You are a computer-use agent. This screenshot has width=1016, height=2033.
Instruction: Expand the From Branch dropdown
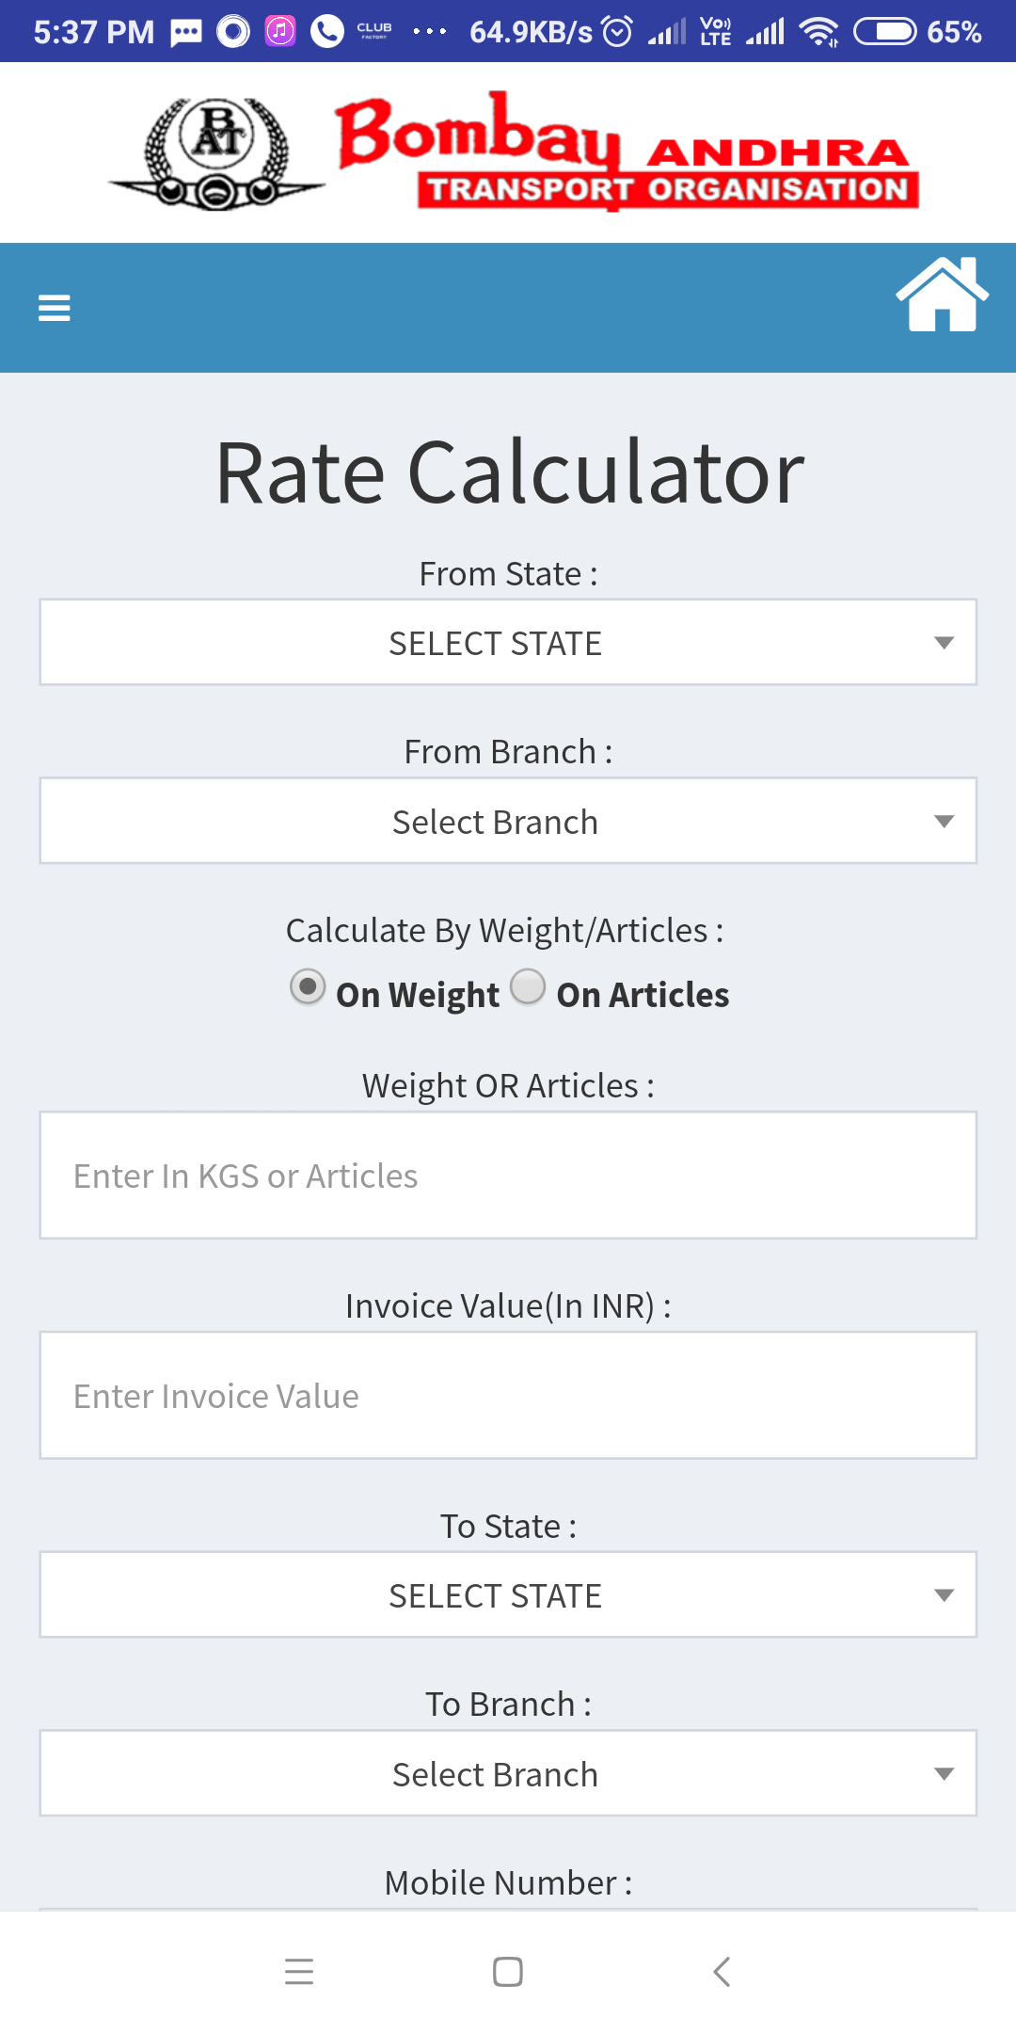508,821
